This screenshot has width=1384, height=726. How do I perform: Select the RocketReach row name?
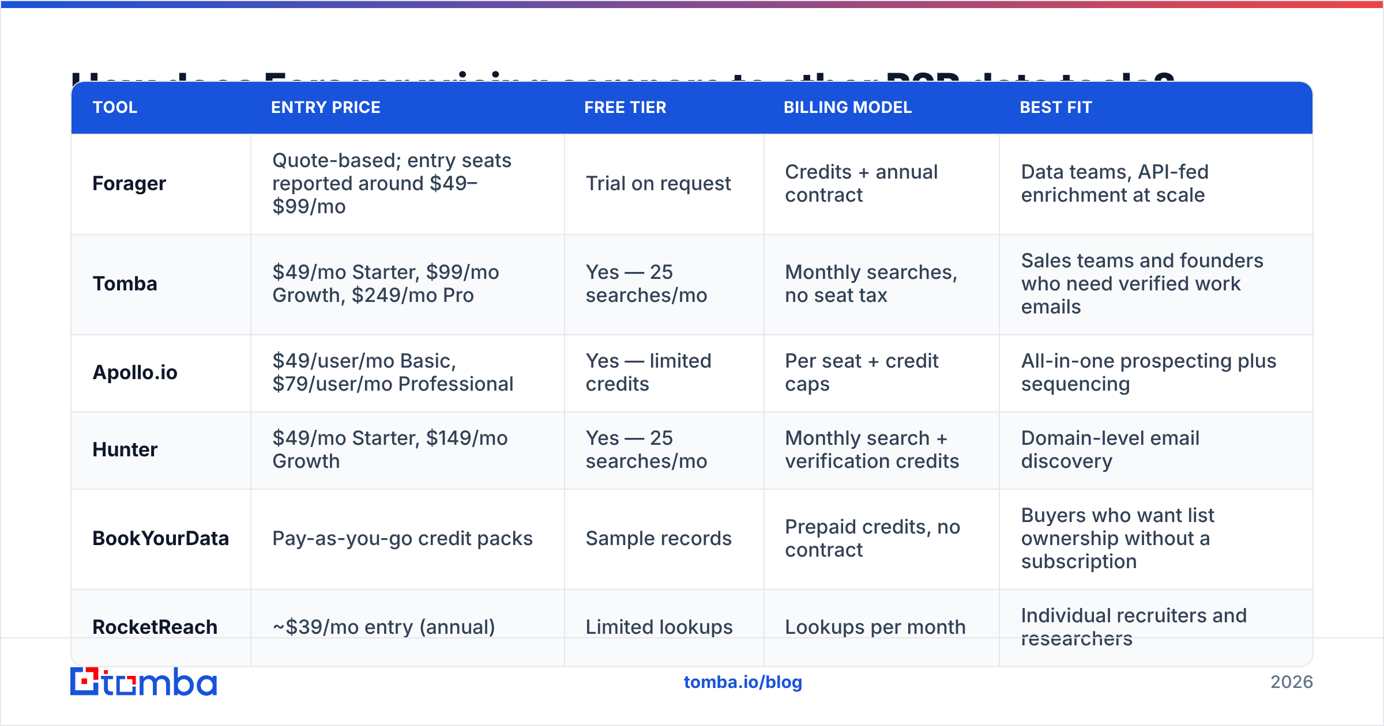coord(155,627)
